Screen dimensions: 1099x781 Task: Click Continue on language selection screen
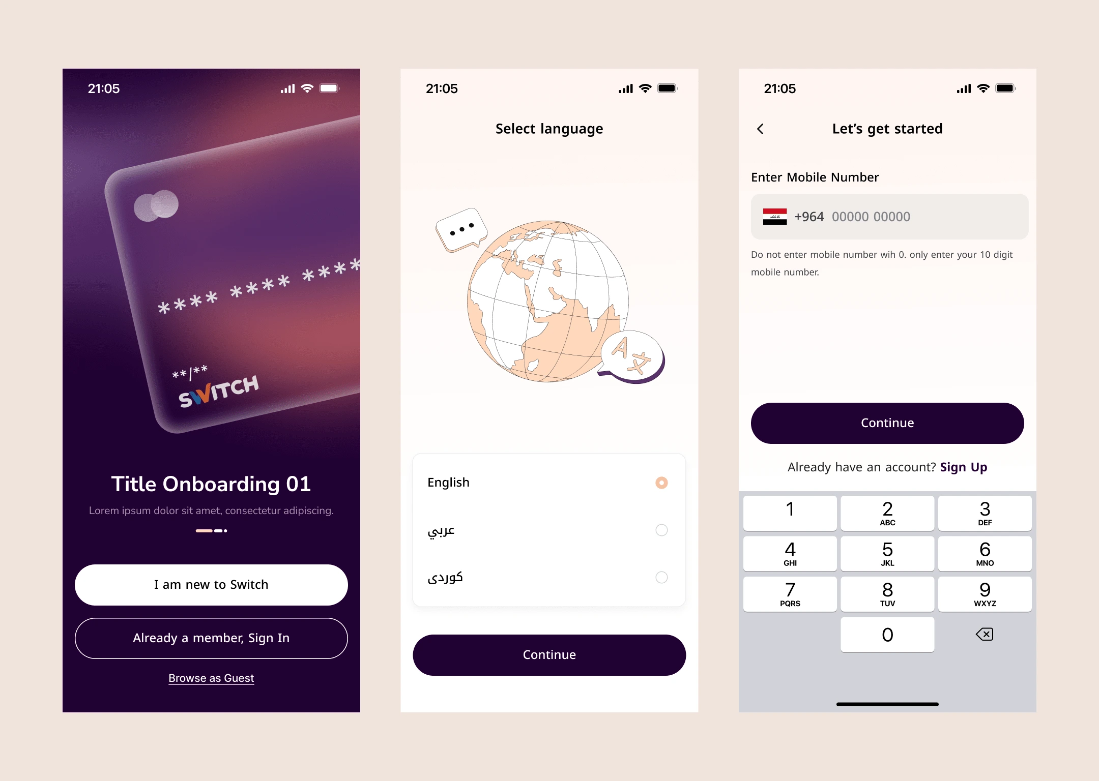pos(548,654)
